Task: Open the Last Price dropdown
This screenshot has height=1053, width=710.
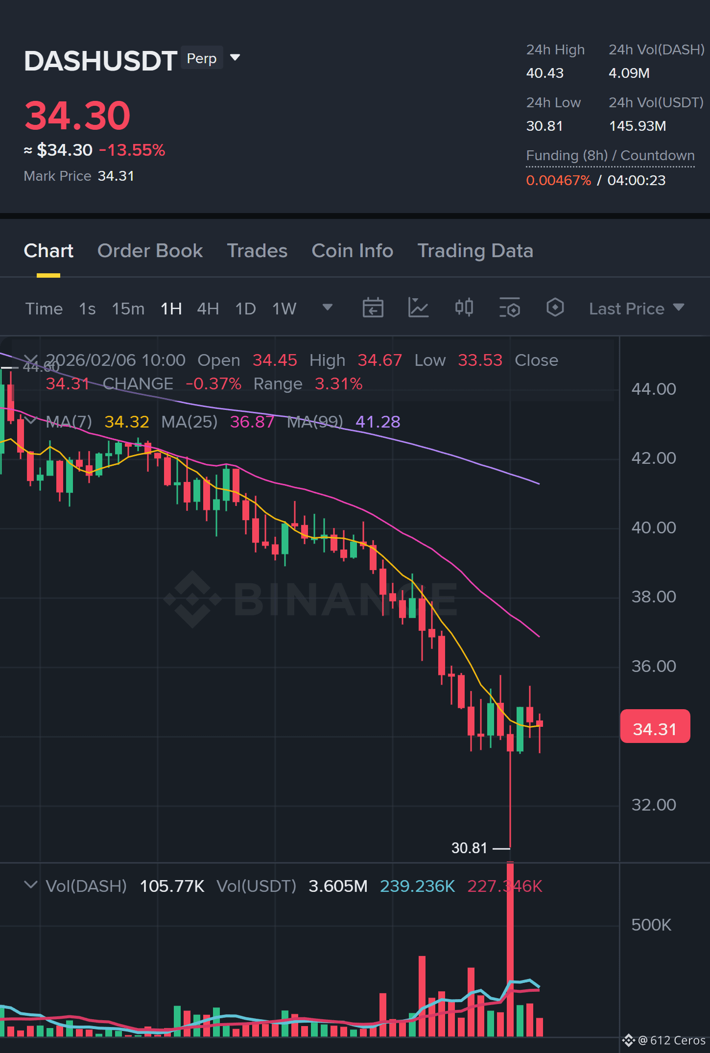Action: point(637,309)
